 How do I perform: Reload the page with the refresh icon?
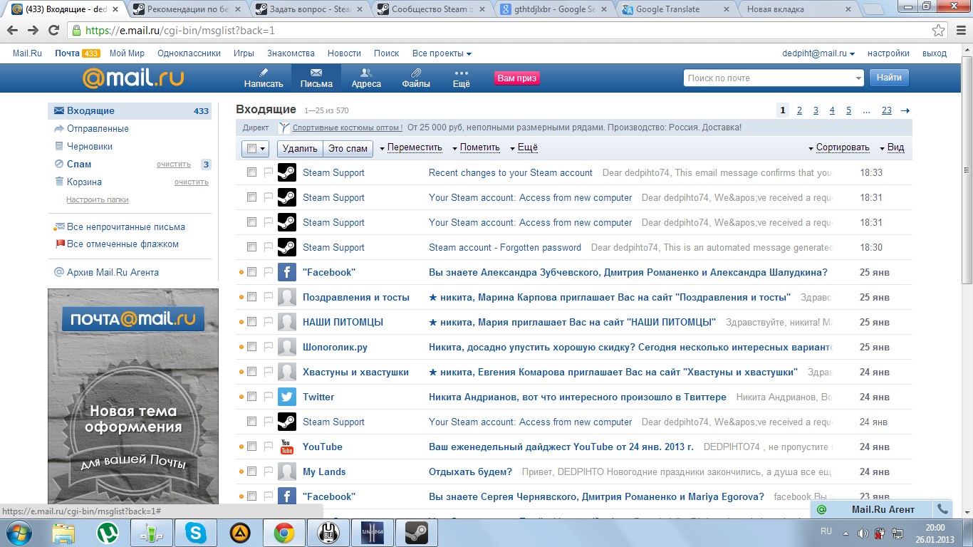55,31
